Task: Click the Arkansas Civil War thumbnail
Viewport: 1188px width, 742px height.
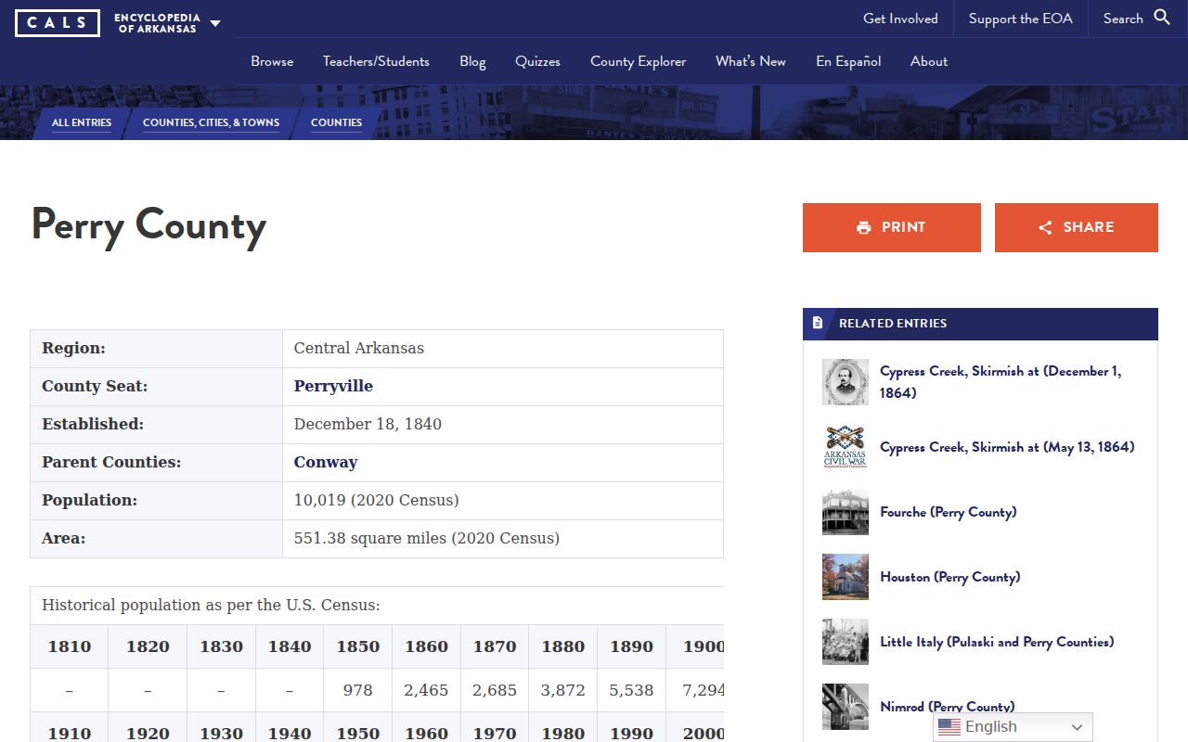Action: [x=846, y=447]
